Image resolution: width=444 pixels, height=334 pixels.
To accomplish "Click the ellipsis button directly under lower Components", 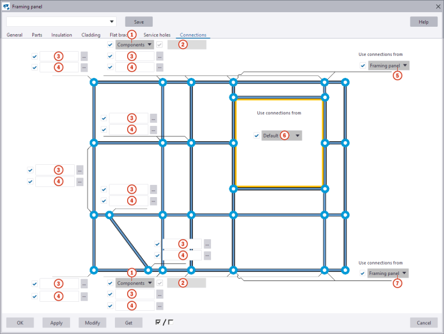I will point(160,294).
